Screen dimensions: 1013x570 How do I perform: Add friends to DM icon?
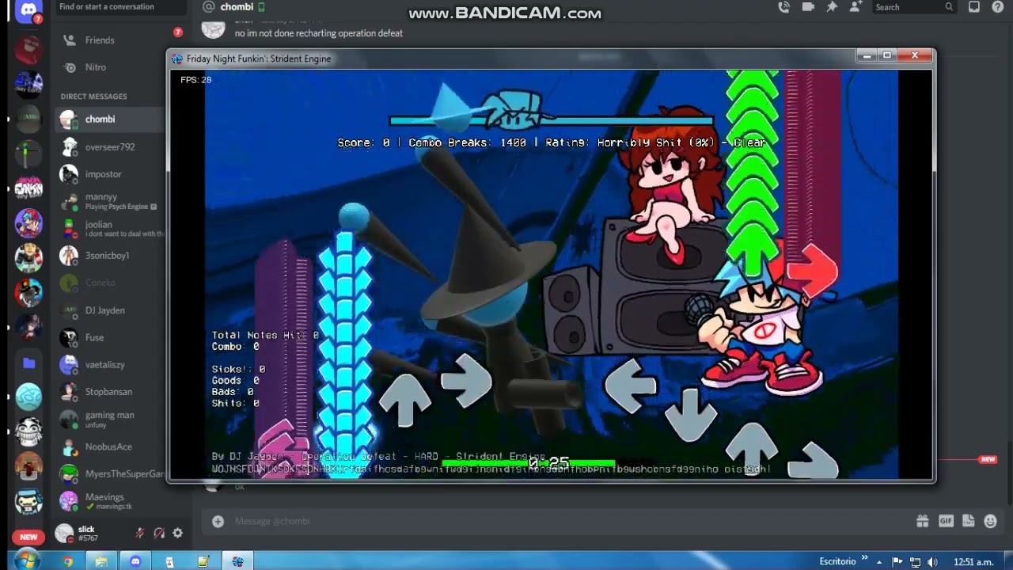pyautogui.click(x=856, y=7)
